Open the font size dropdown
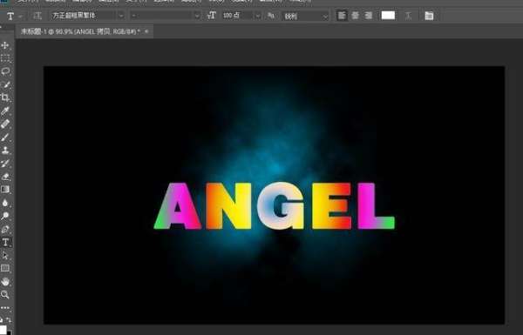The width and height of the screenshot is (523, 335). pyautogui.click(x=241, y=16)
